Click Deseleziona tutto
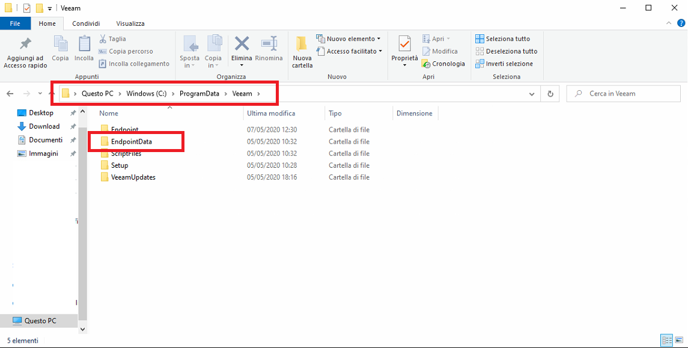The width and height of the screenshot is (688, 348). (507, 51)
